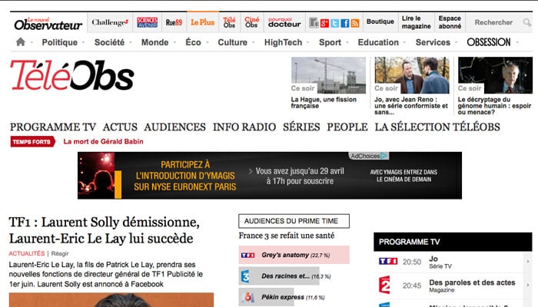Open the Facebook social icon
Screen dimensions: 538x307
coord(345,23)
